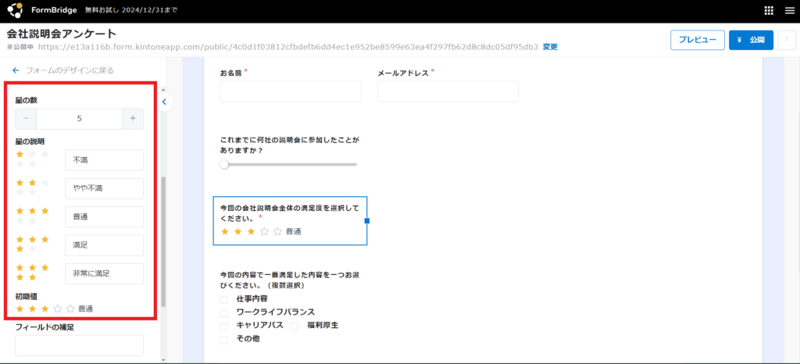Click first star in satisfaction rating field

click(226, 231)
